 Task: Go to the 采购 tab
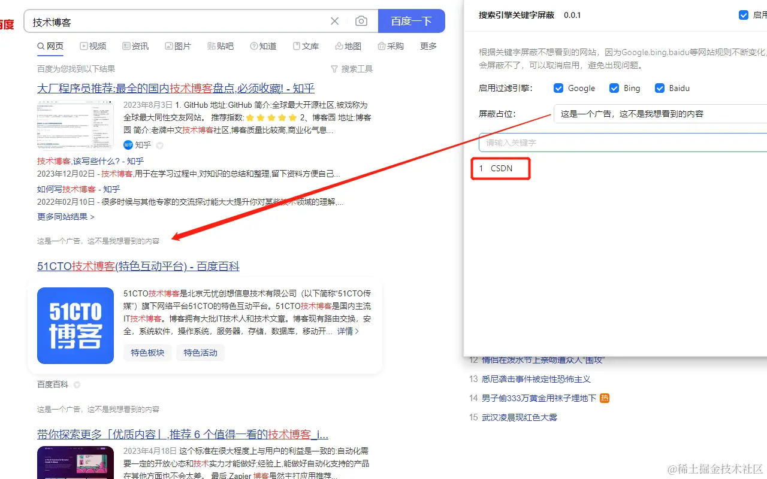(x=391, y=46)
